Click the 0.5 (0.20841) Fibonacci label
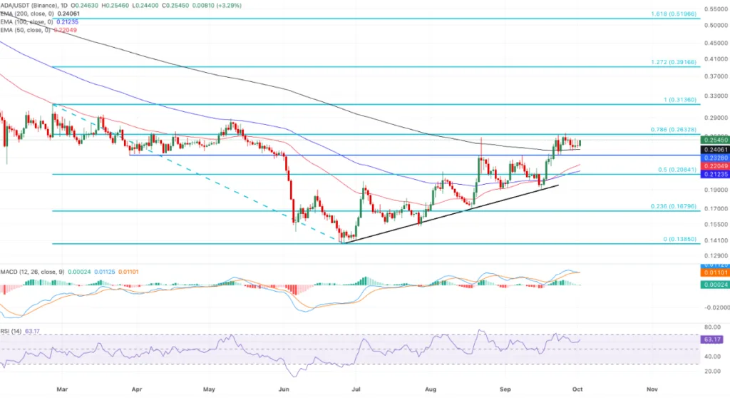This screenshot has height=398, width=730. pos(677,170)
